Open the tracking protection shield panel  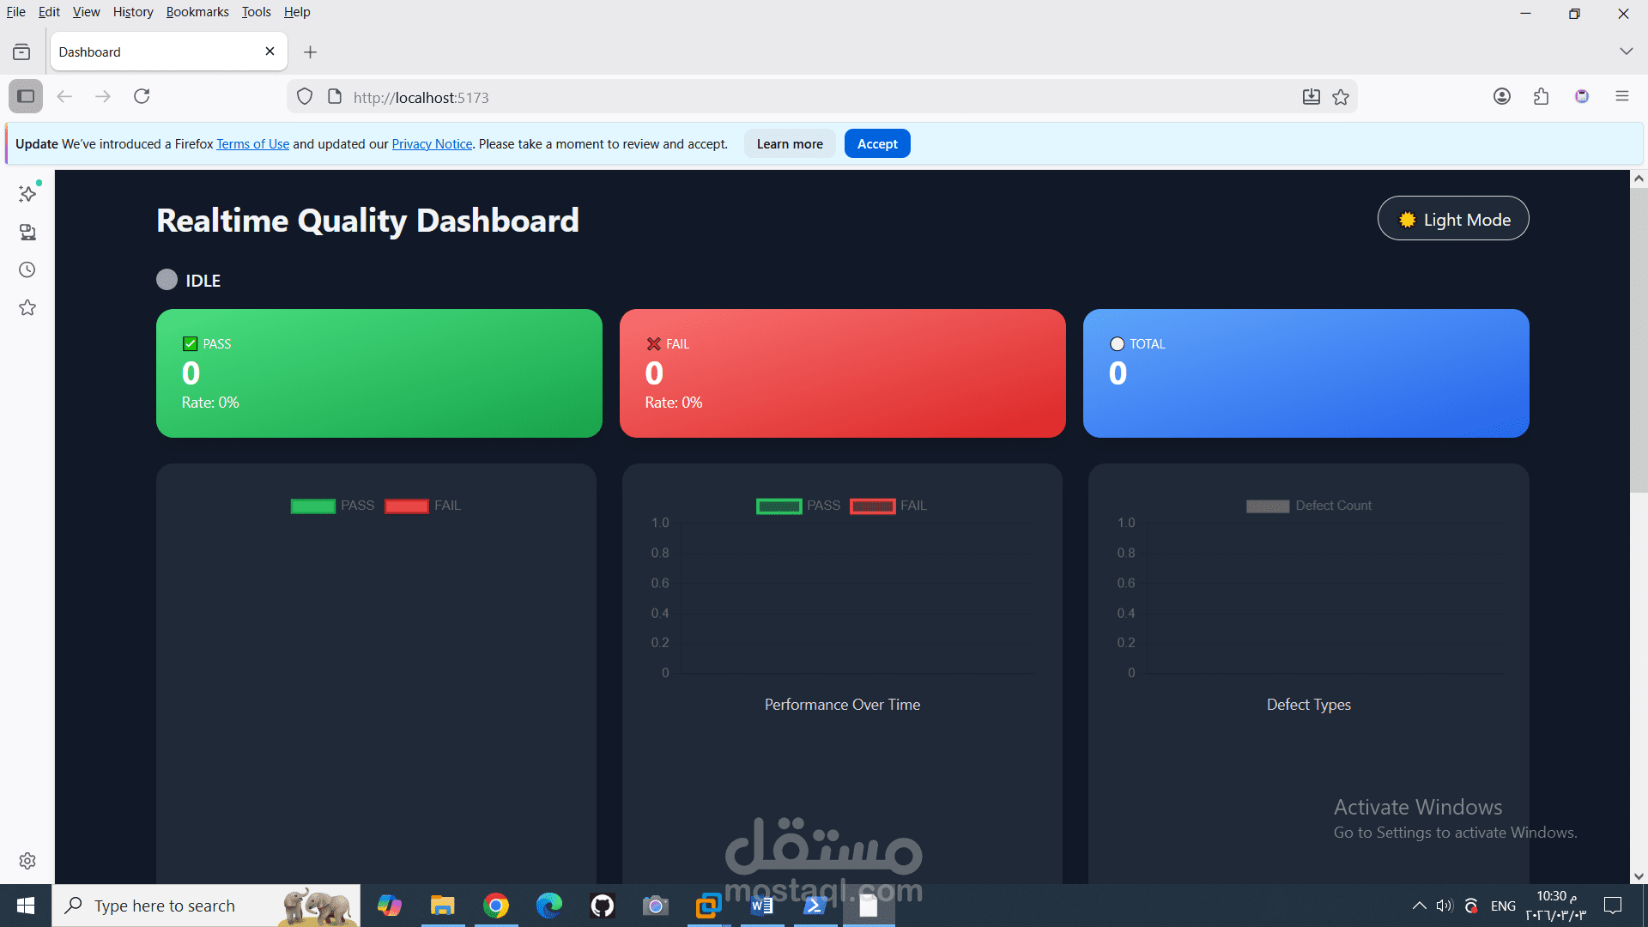click(x=305, y=96)
